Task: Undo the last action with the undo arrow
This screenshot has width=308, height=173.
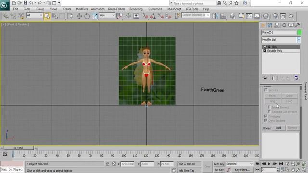Action: coord(31,3)
